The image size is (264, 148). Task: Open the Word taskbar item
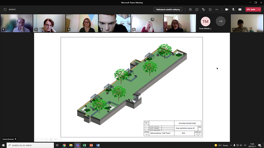click(98, 145)
